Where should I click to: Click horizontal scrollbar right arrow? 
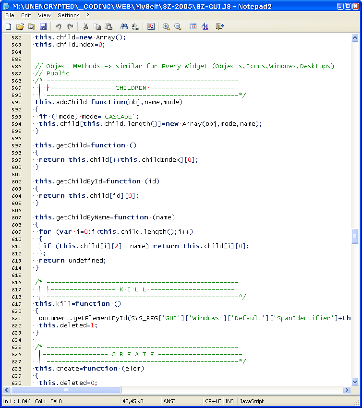click(346, 390)
